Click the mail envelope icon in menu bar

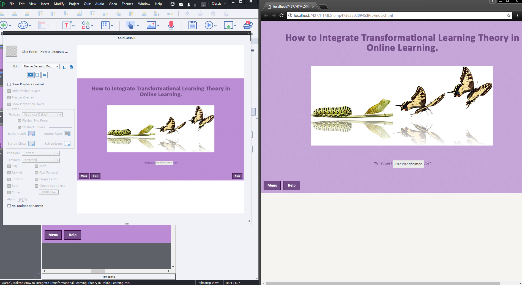pyautogui.click(x=181, y=4)
